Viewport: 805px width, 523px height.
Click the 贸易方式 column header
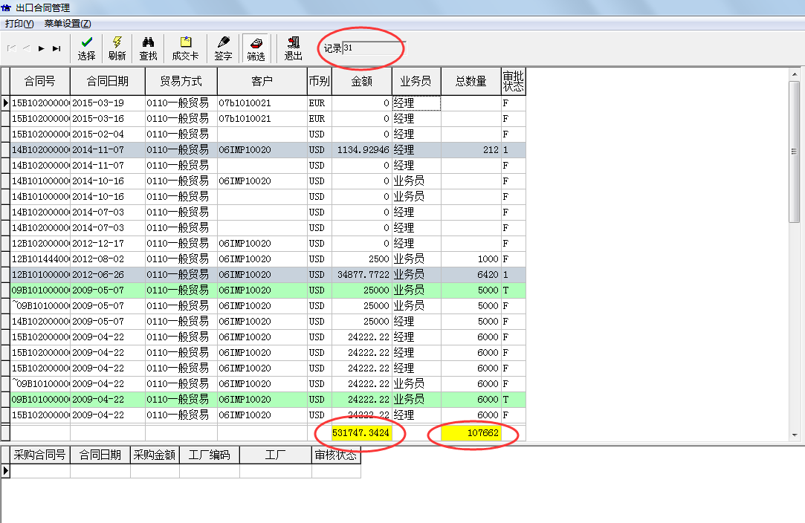click(x=181, y=81)
